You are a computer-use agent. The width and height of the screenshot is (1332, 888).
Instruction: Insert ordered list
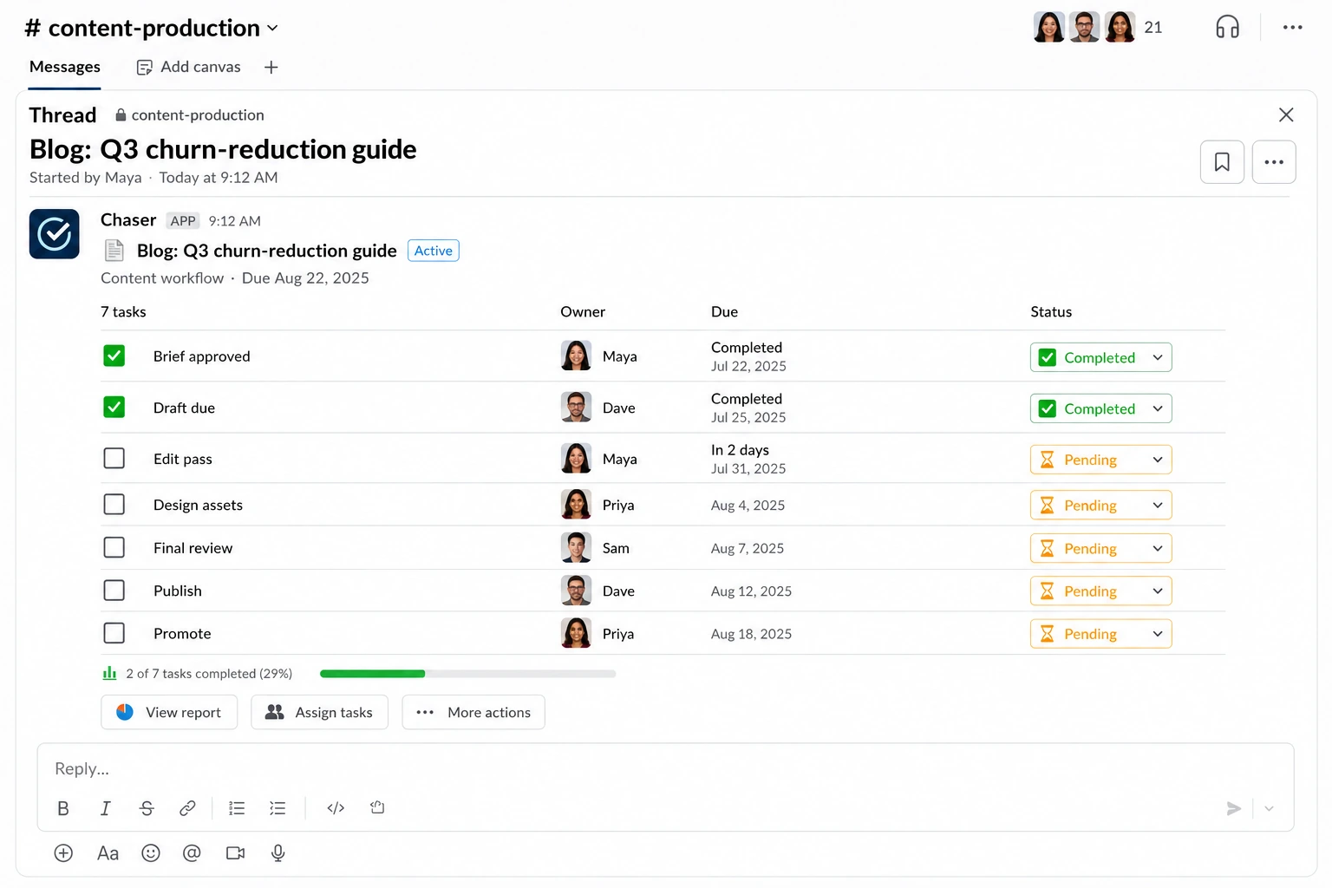tap(237, 808)
